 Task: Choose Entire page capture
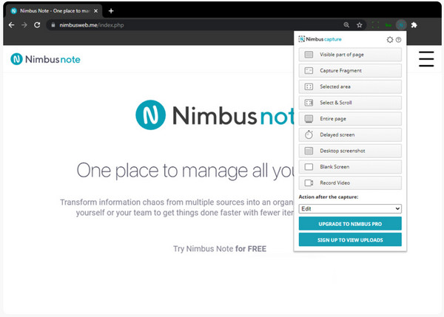350,119
